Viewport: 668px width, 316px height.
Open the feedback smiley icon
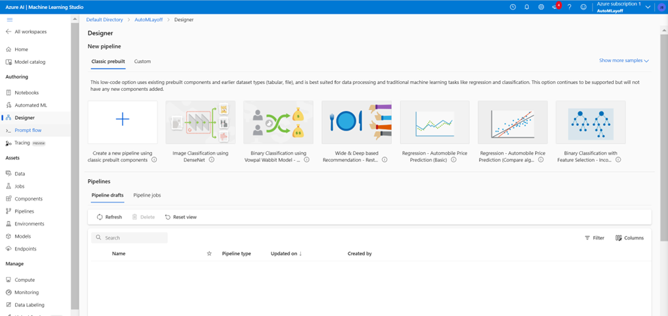pos(584,8)
